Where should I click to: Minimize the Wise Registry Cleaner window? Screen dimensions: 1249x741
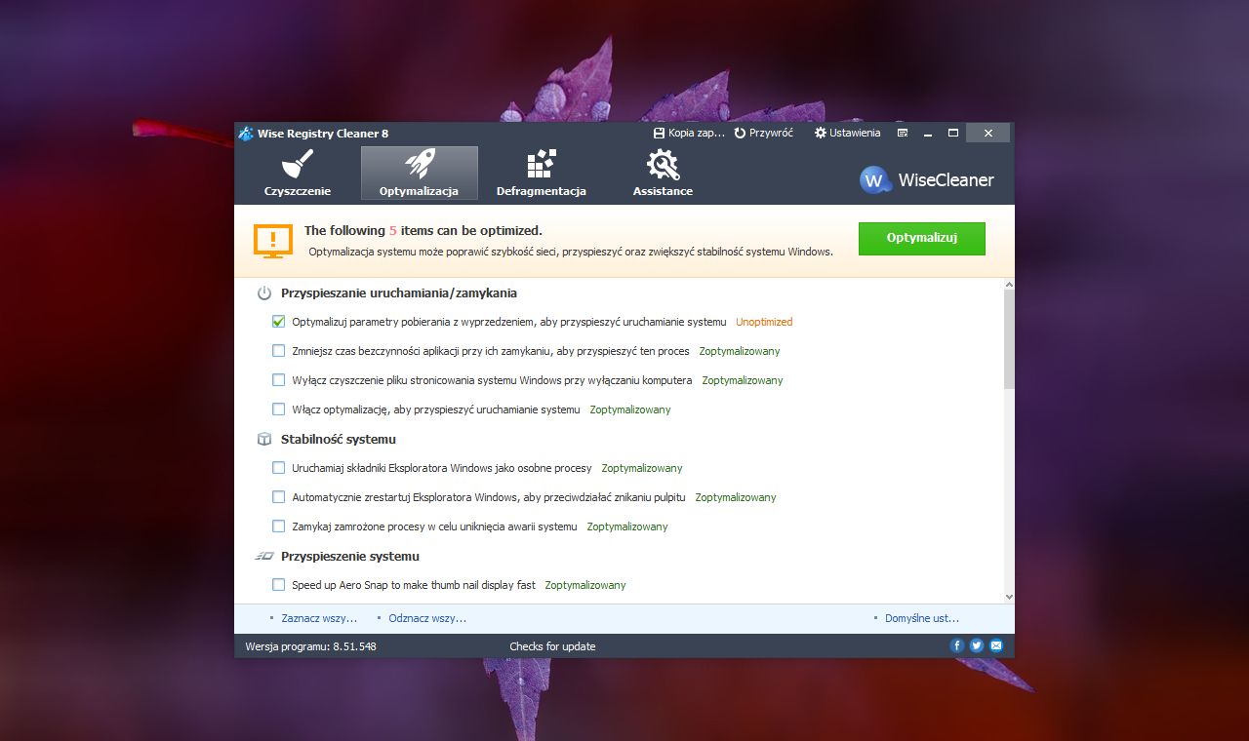click(x=928, y=133)
